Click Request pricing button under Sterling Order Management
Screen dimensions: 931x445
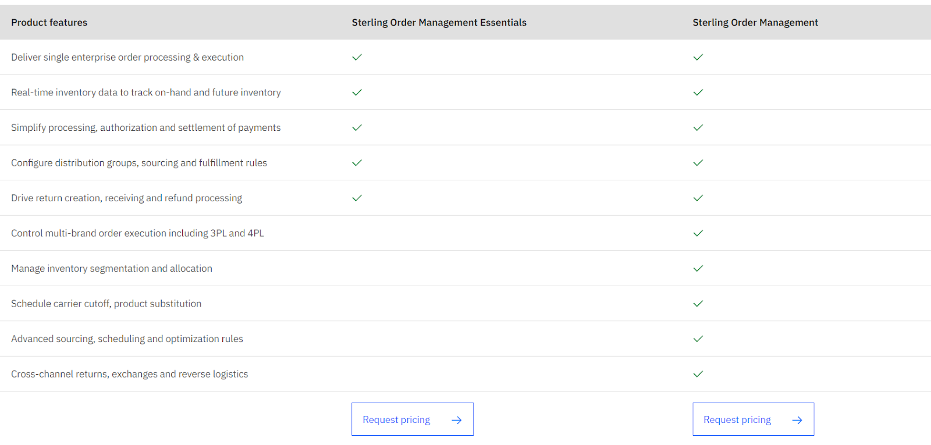click(x=754, y=419)
